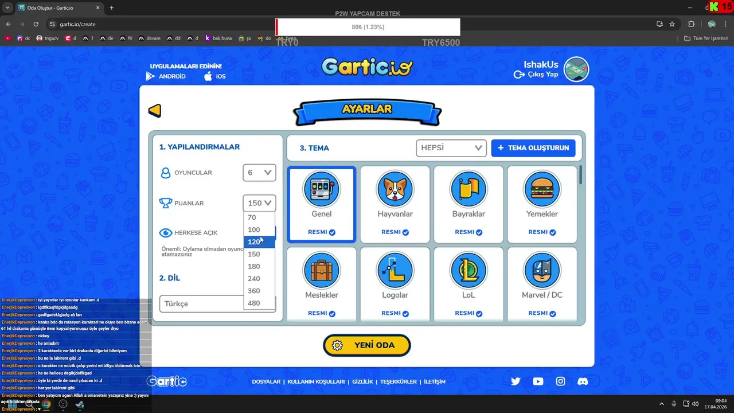Viewport: 734px width, 413px height.
Task: Choose 180 points in dropdown list
Action: 259,266
